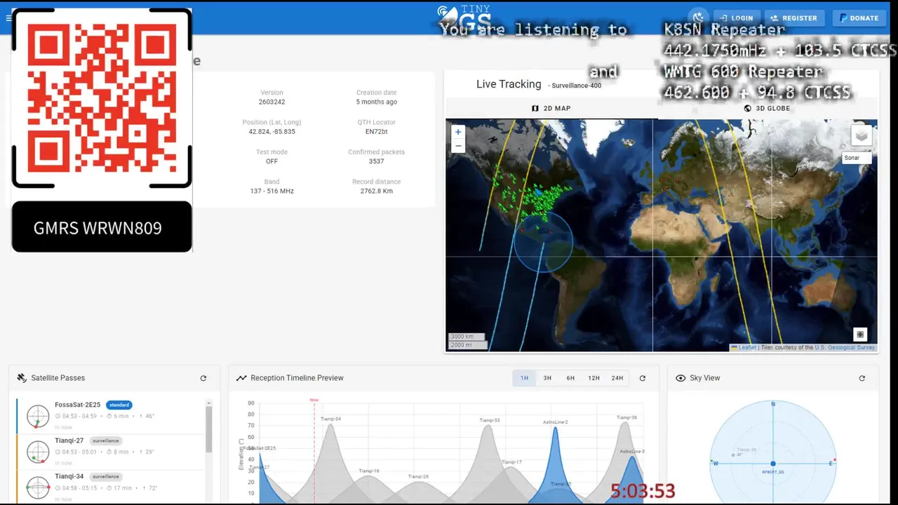The image size is (898, 505).
Task: Select the Tianqi-34 pass row
Action: (111, 487)
